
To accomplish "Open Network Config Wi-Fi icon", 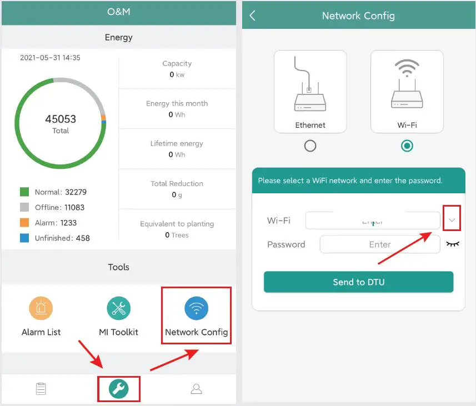I will [197, 308].
